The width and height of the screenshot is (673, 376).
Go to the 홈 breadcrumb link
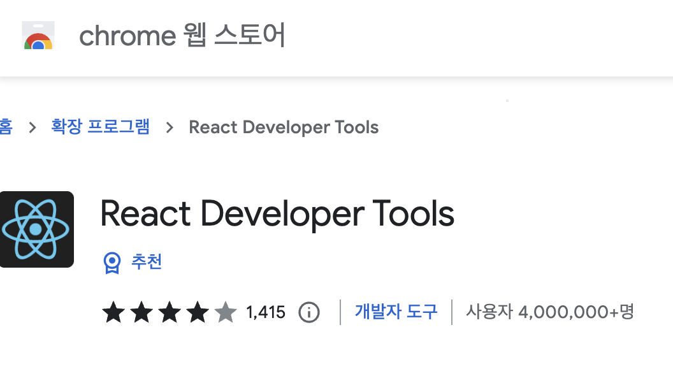pyautogui.click(x=6, y=127)
